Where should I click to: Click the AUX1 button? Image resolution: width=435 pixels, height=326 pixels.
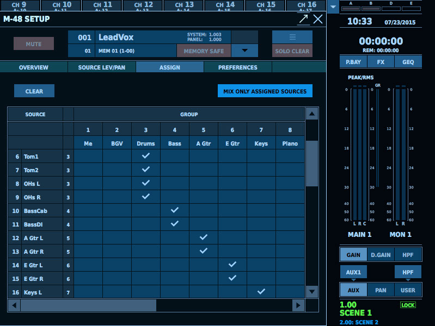[353, 272]
